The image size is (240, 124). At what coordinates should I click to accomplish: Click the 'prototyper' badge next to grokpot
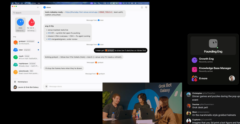click(x=30, y=41)
